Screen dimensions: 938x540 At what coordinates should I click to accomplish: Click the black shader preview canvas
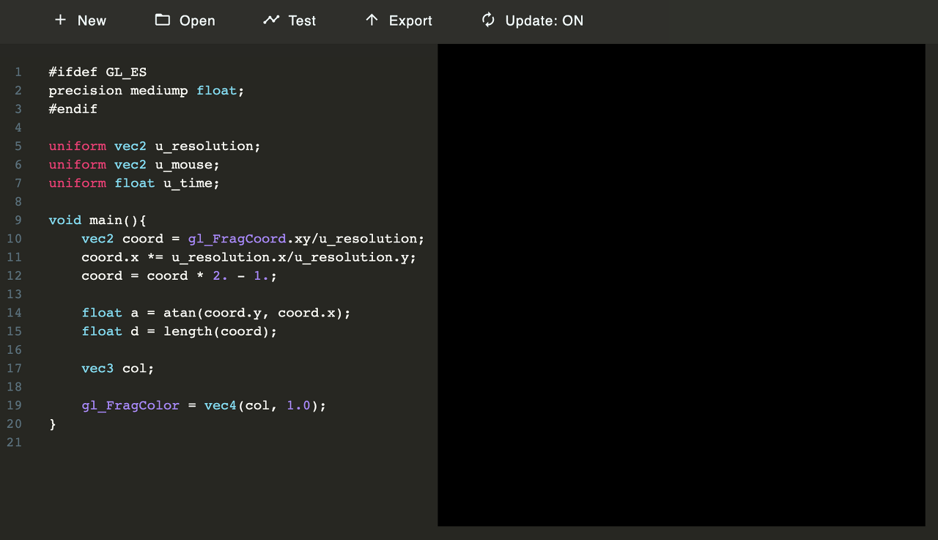click(682, 285)
